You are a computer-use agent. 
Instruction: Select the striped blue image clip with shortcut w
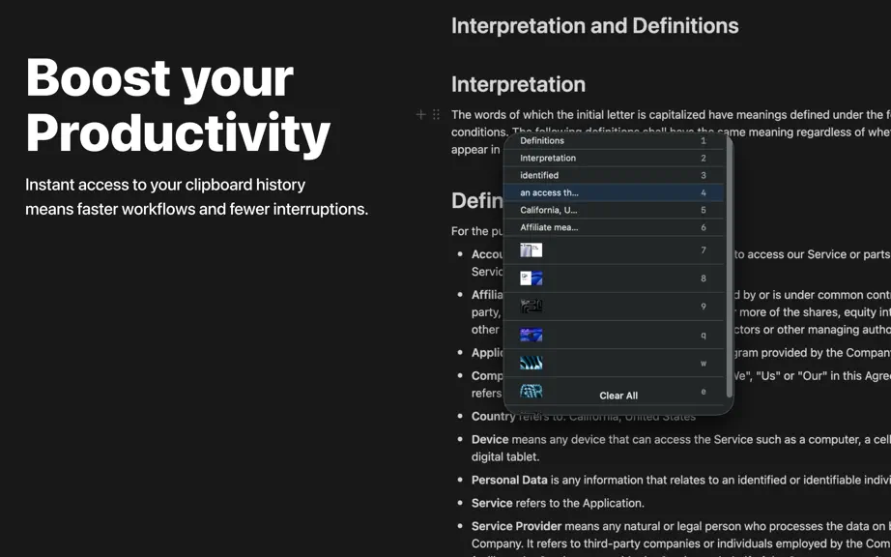[615, 364]
